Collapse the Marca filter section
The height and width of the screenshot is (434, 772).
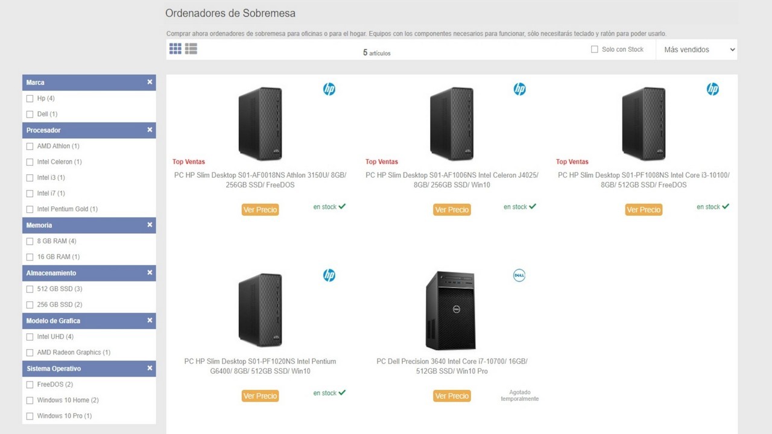(150, 82)
